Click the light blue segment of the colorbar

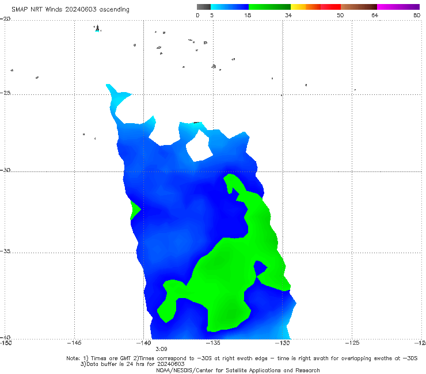click(x=230, y=7)
